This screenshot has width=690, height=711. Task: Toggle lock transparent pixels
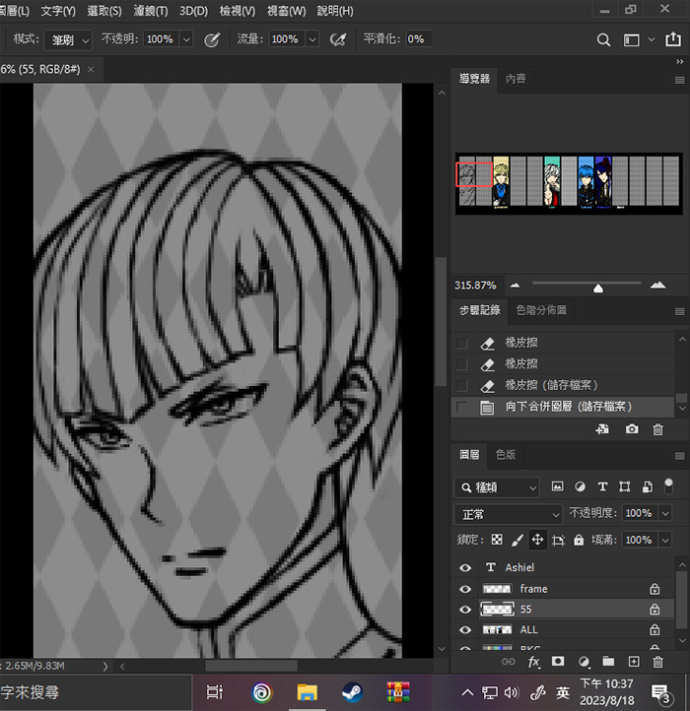497,540
